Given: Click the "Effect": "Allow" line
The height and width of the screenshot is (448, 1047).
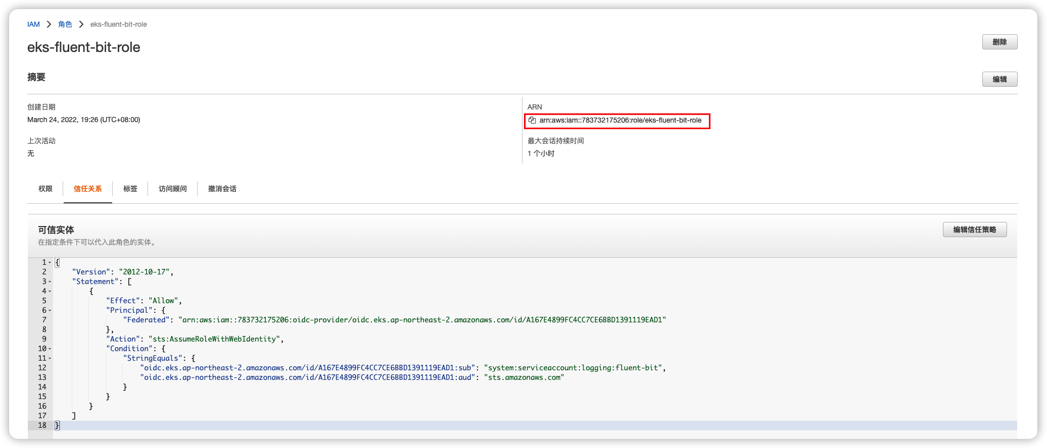Looking at the screenshot, I should (144, 301).
